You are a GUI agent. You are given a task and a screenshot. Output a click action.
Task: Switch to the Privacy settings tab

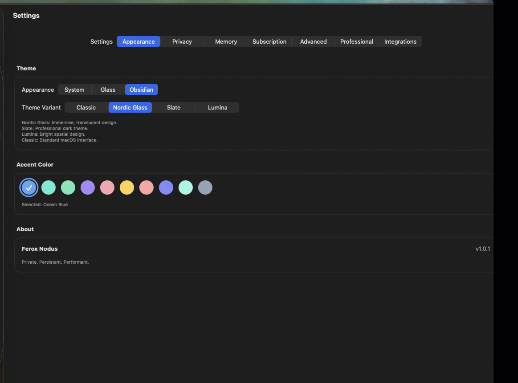coord(182,41)
